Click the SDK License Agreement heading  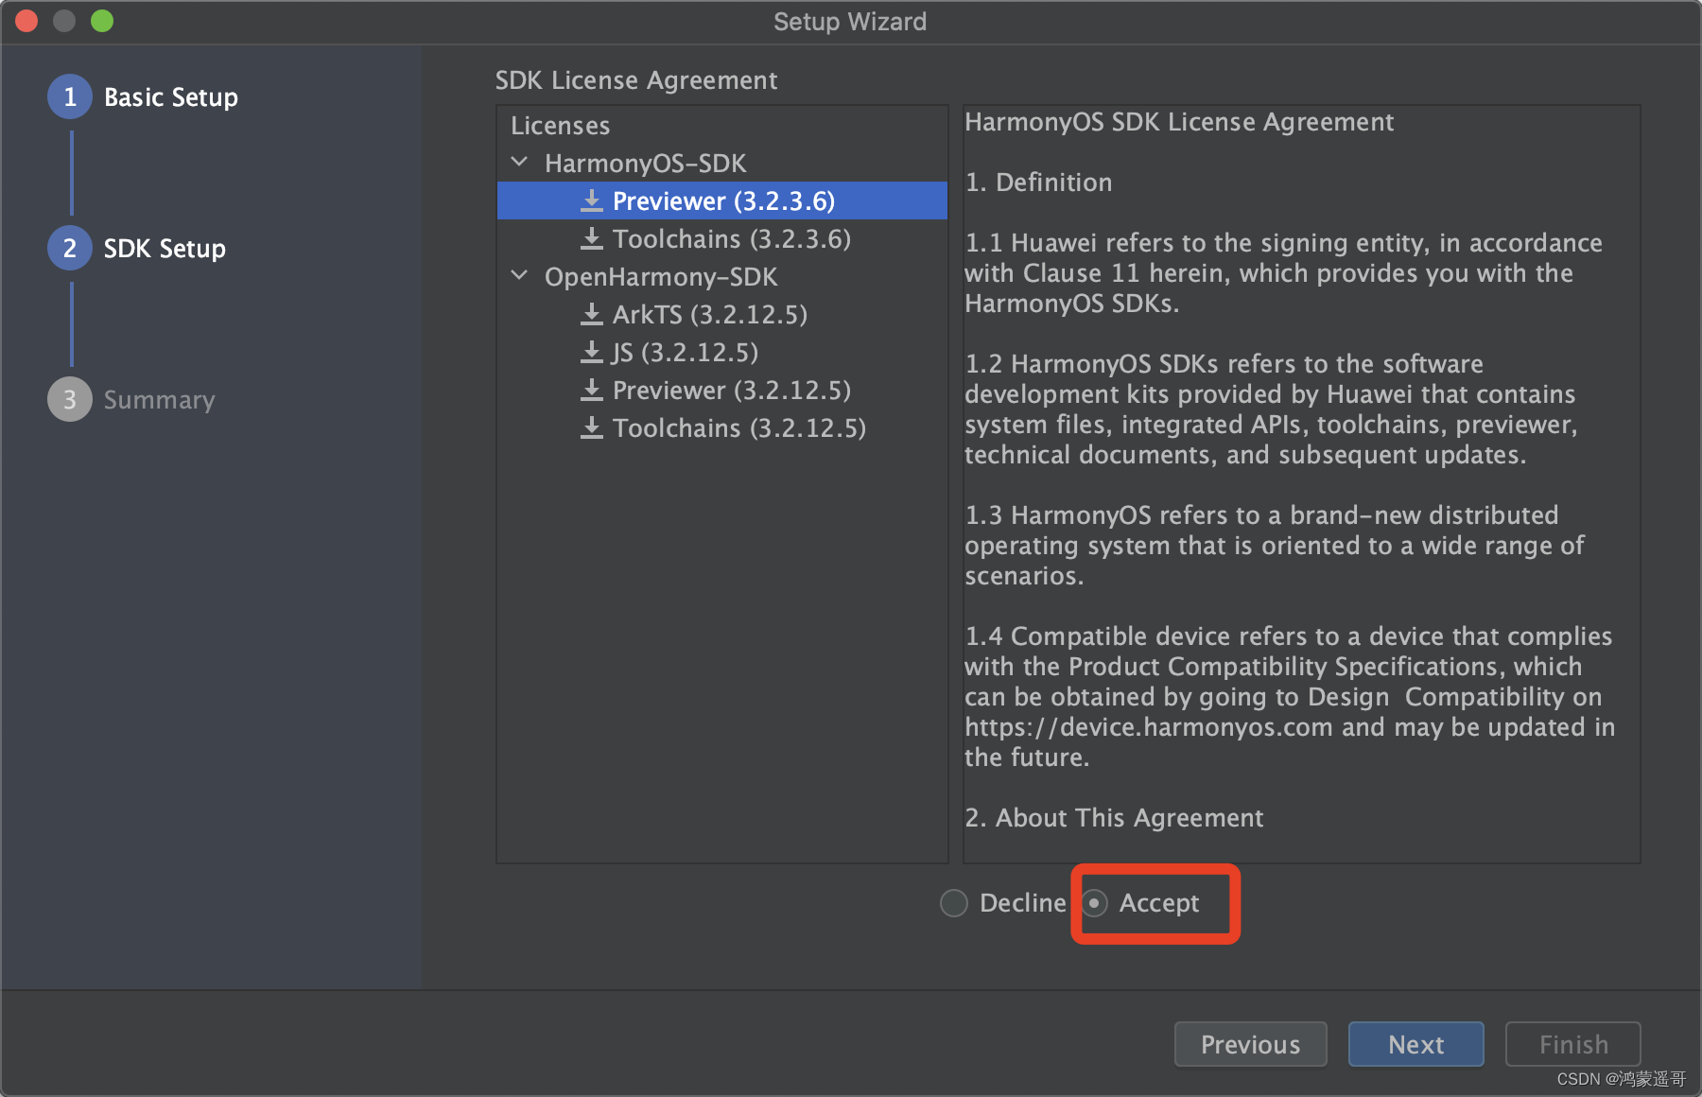(x=636, y=80)
